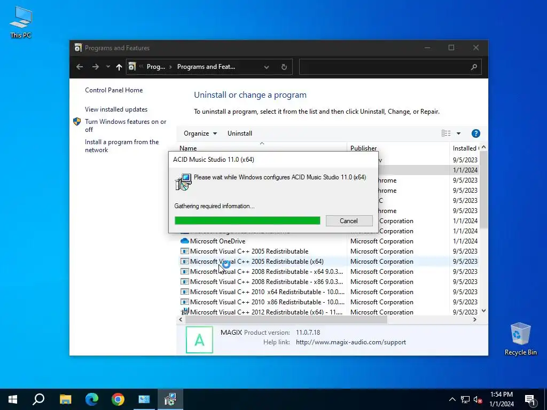This screenshot has height=410, width=547.
Task: Open the Windows Start menu
Action: [x=13, y=399]
